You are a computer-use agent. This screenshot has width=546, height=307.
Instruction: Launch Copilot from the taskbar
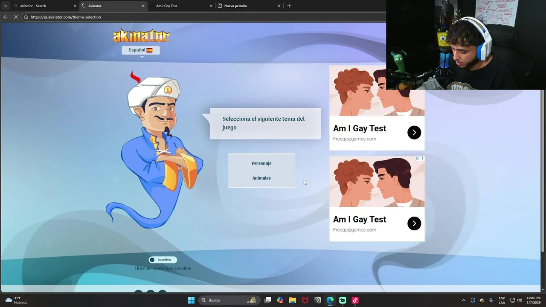click(280, 300)
